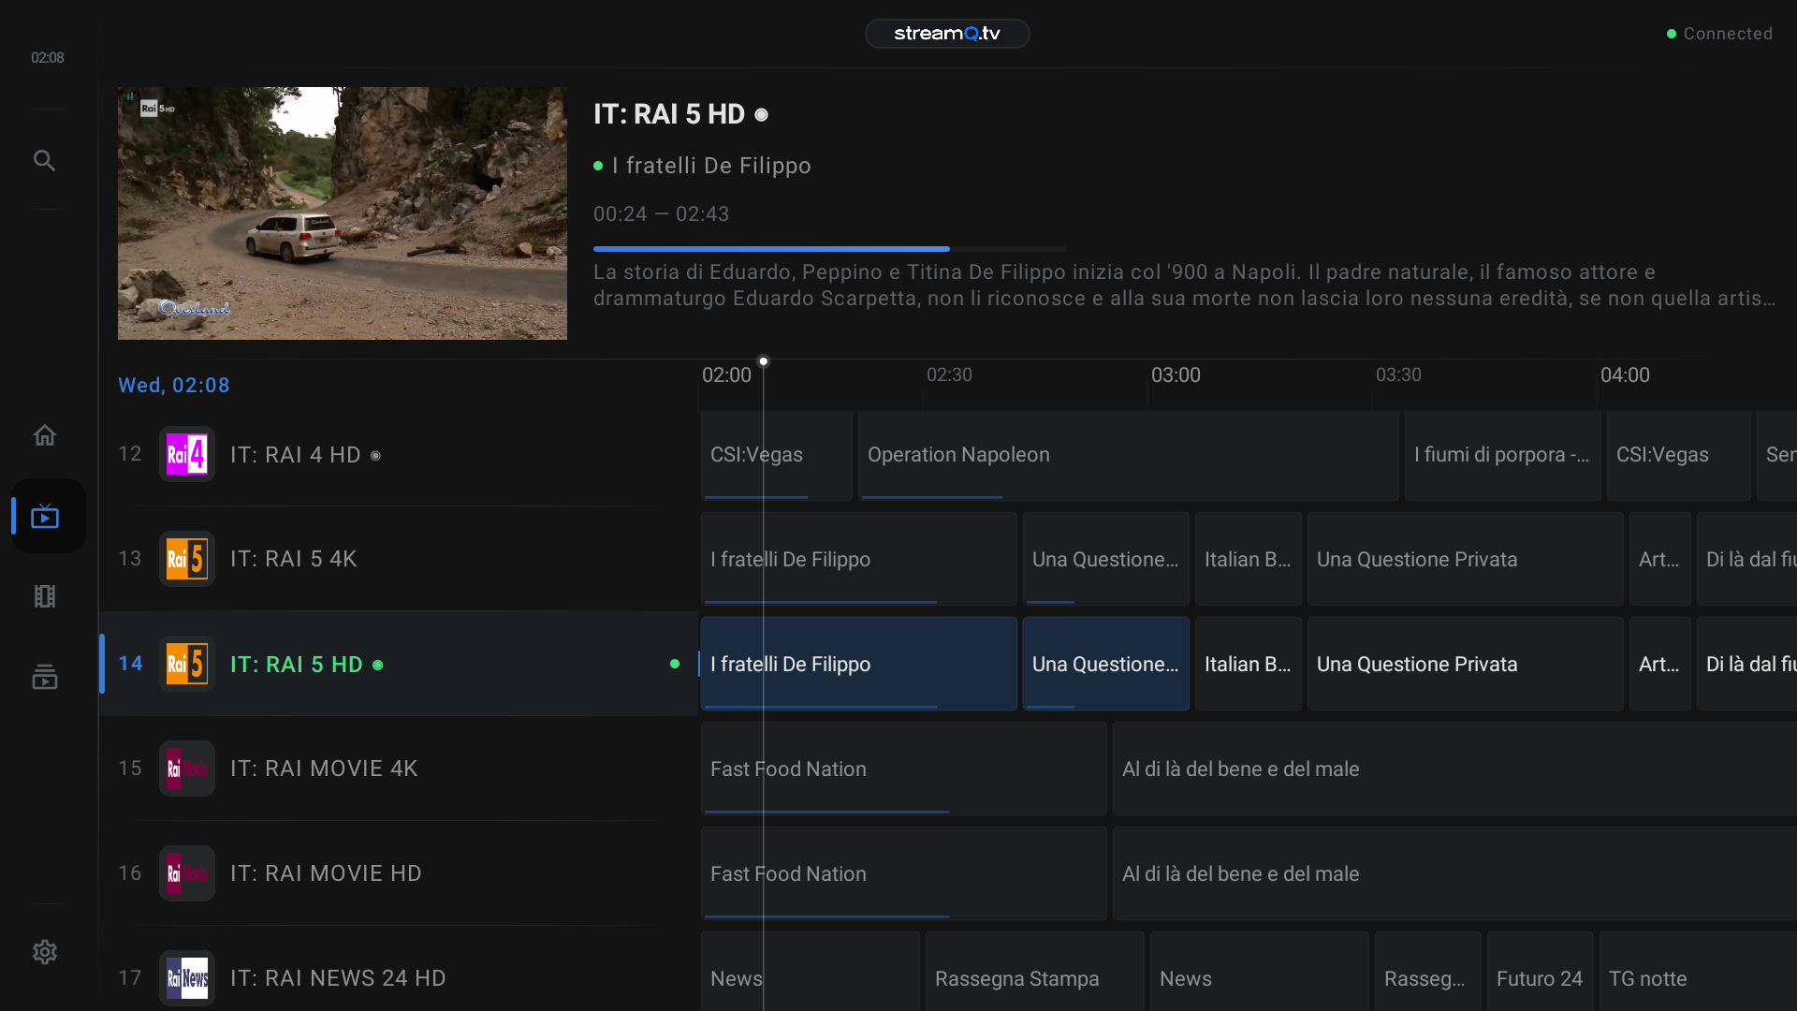Select channel IT: RAI 4 HD
The height and width of the screenshot is (1011, 1797).
(x=399, y=454)
